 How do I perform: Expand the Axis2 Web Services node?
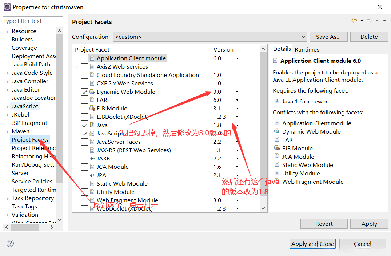[x=77, y=67]
